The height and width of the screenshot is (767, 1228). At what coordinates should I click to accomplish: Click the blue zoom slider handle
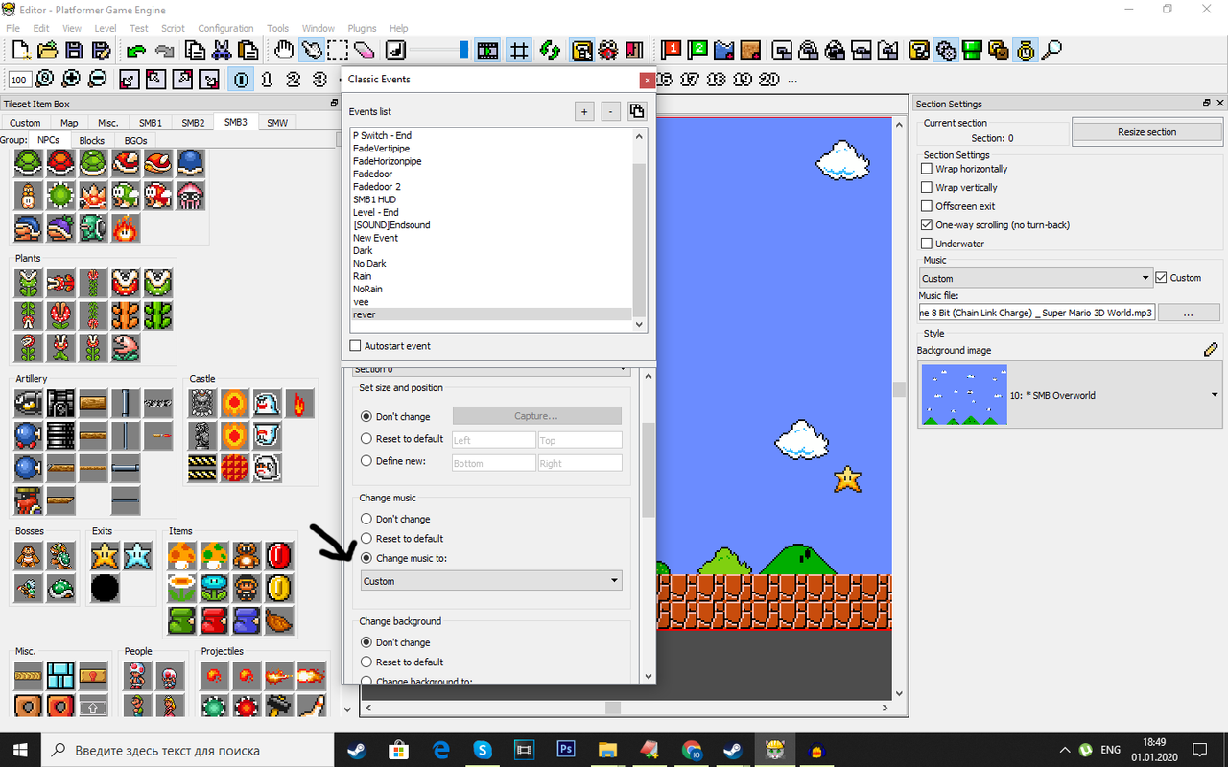click(464, 50)
